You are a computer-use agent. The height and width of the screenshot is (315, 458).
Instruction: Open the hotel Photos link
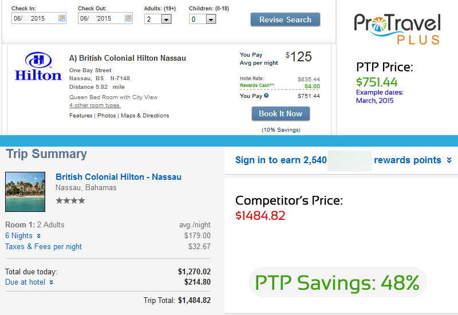(x=106, y=116)
